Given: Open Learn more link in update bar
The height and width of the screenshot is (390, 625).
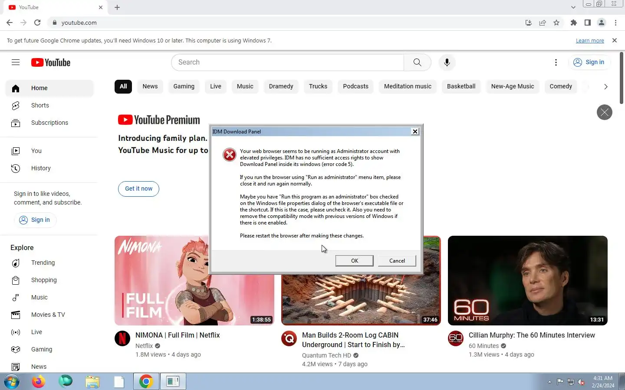Looking at the screenshot, I should (590, 41).
